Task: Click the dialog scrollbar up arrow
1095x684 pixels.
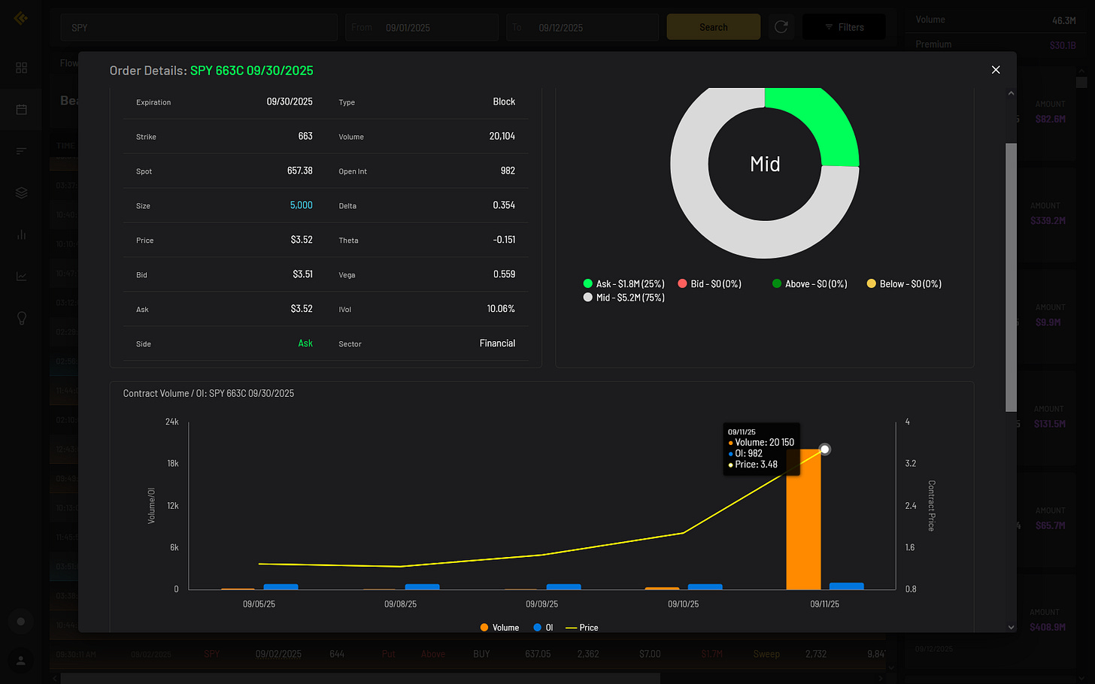Action: 1011,93
